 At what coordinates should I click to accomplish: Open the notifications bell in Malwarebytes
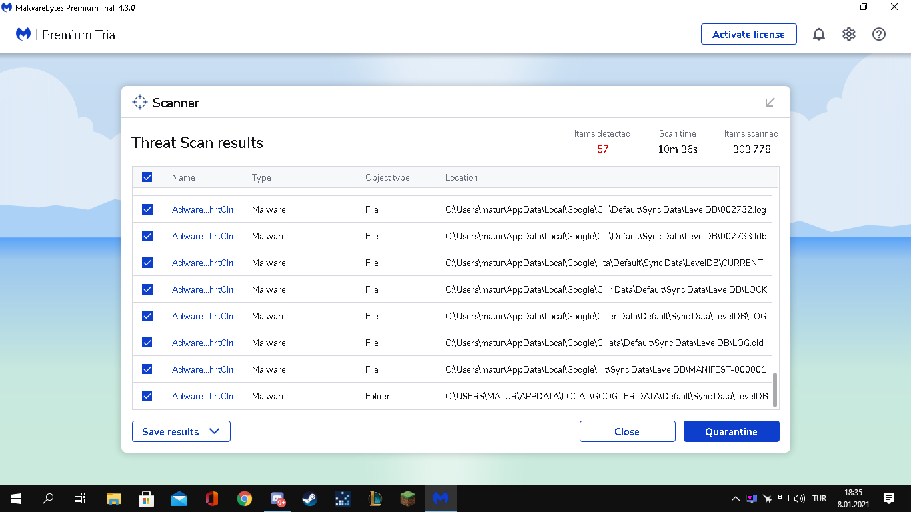coord(819,35)
